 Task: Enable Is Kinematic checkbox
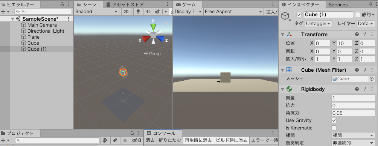pyautogui.click(x=334, y=128)
